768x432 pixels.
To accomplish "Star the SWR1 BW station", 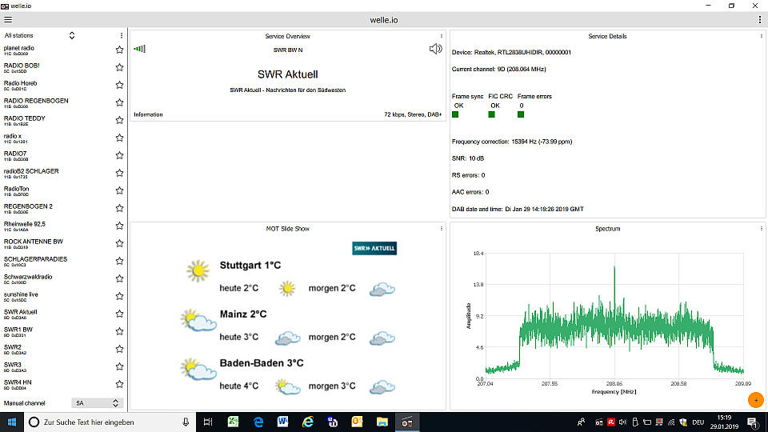I will (119, 331).
